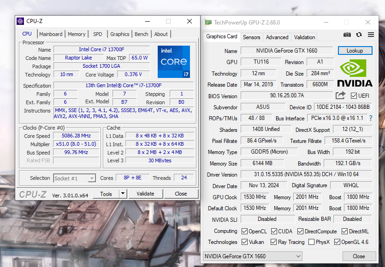
Task: Click the GPU field TU116
Action: point(261,62)
